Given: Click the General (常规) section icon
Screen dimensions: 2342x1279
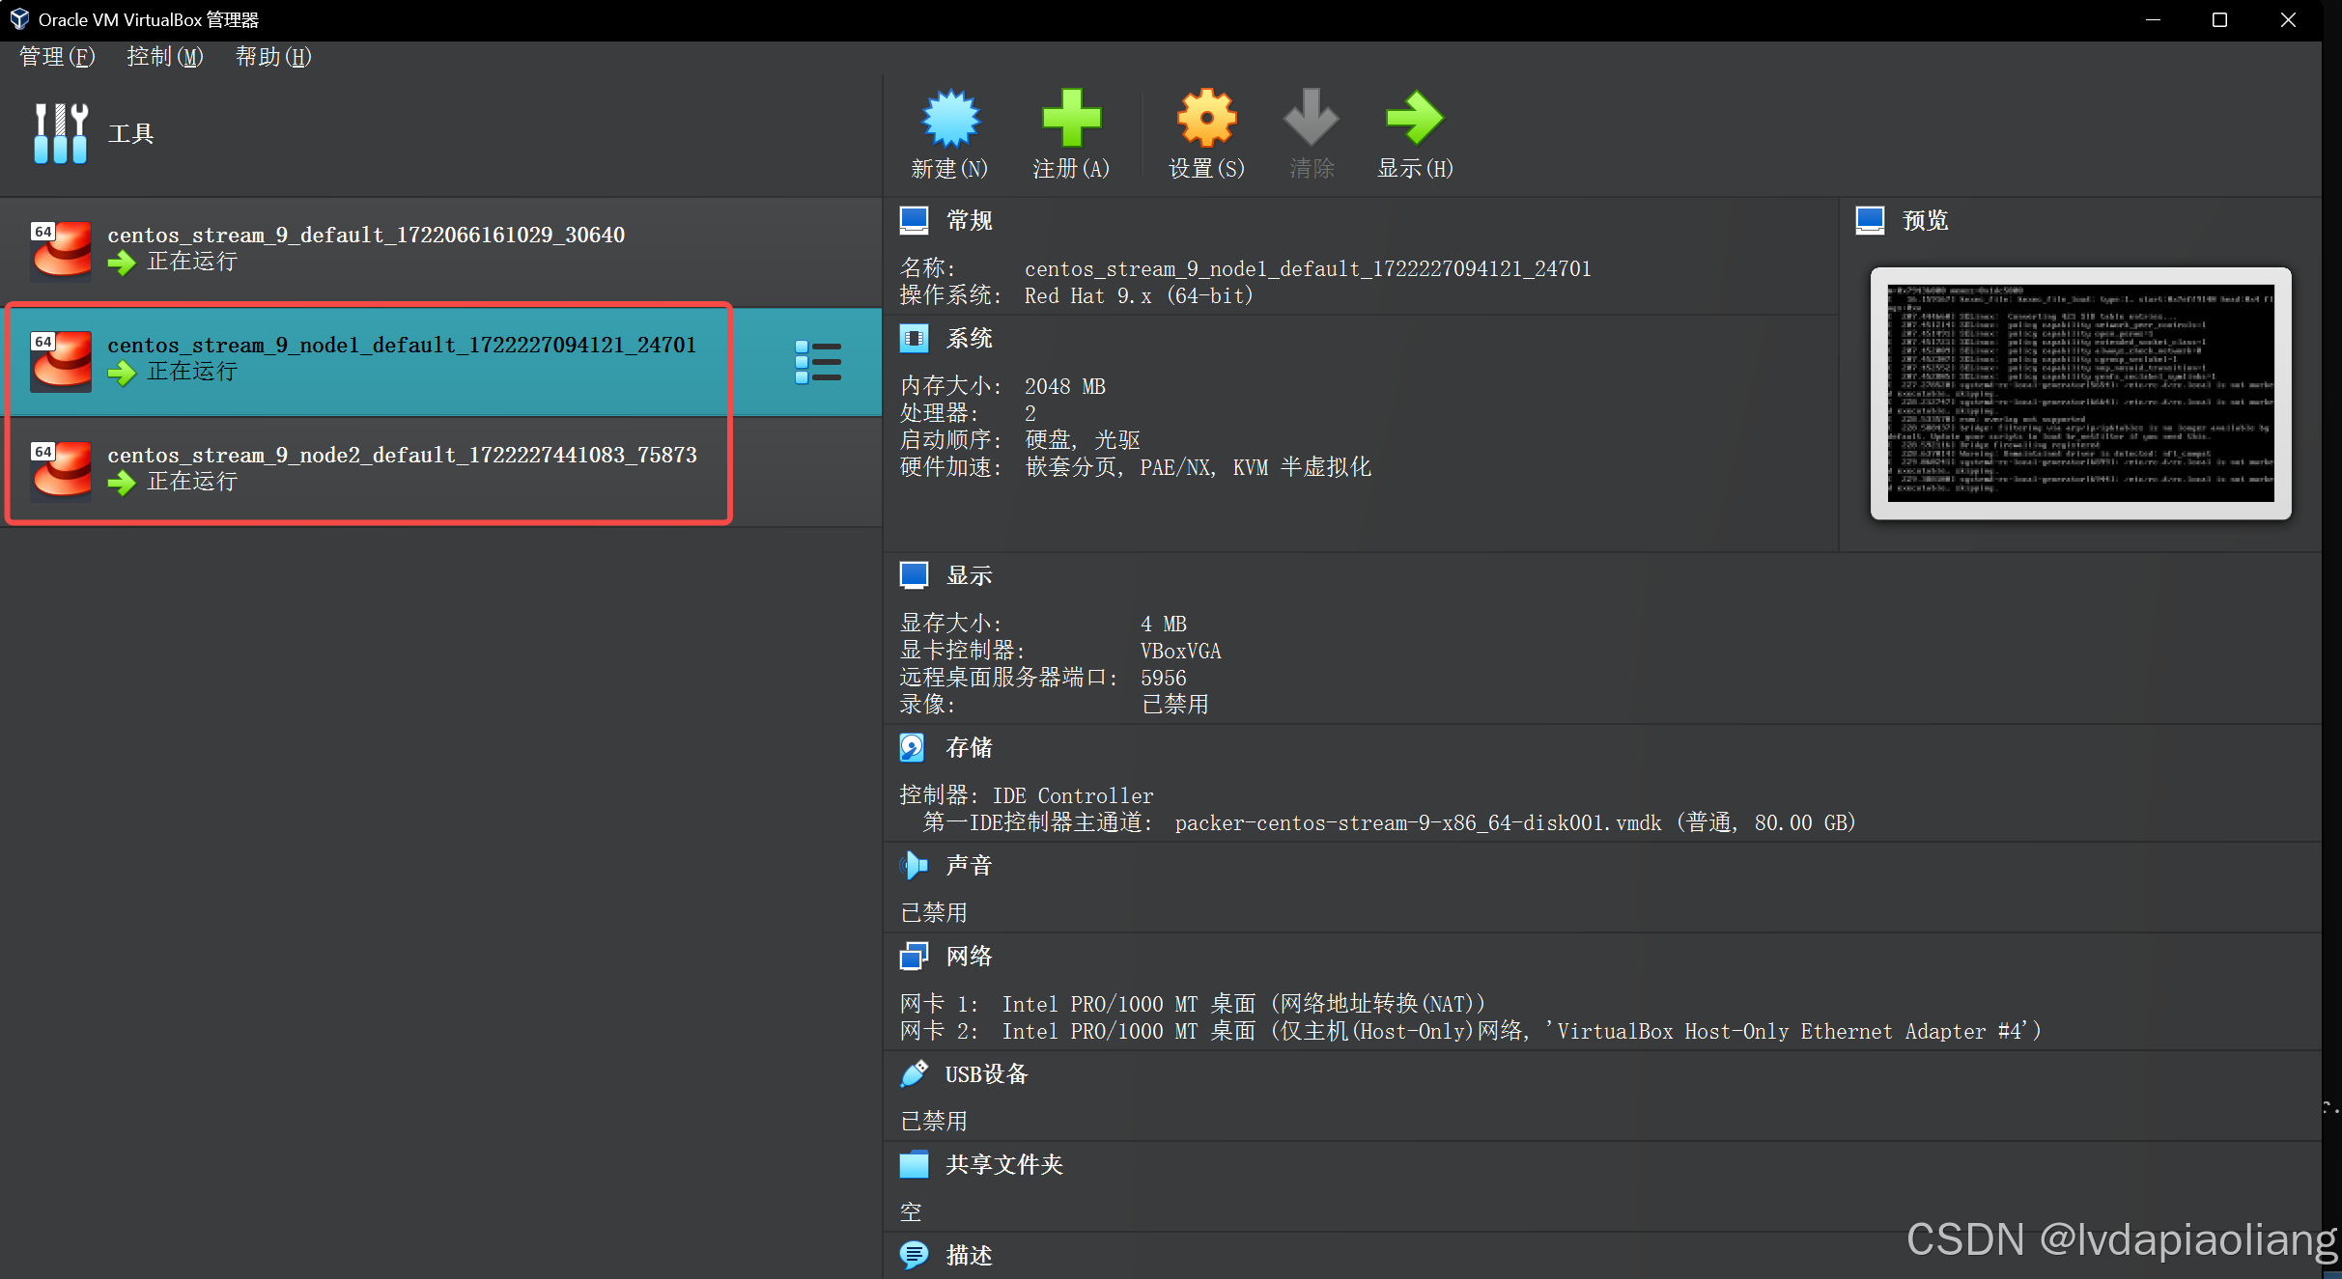Looking at the screenshot, I should click(x=915, y=220).
